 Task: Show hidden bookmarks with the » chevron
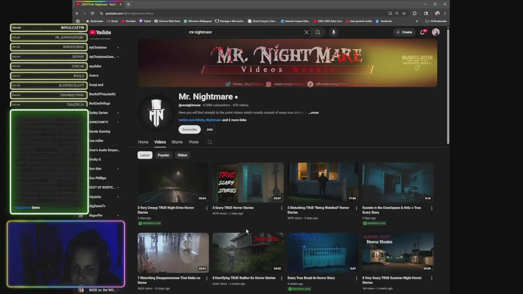click(x=417, y=21)
